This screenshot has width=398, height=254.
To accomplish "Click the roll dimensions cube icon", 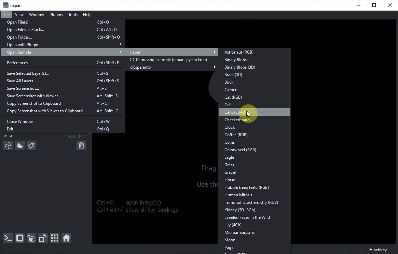I will tap(31, 238).
